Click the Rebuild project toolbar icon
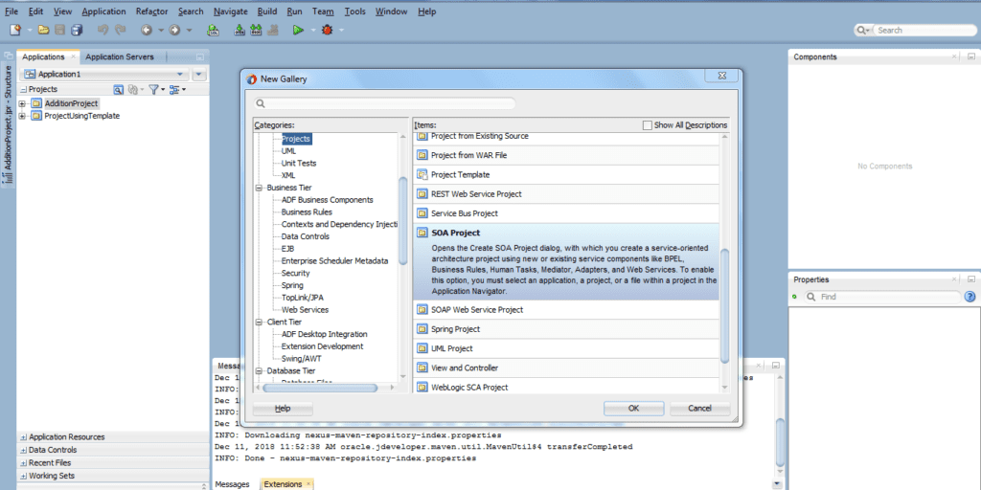Viewport: 981px width, 490px height. [255, 30]
